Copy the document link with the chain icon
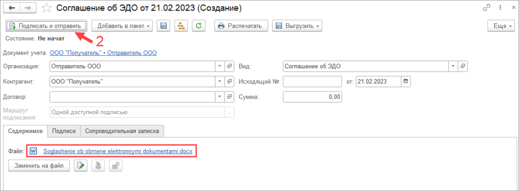 (x=487, y=8)
